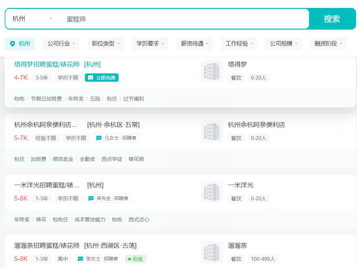This screenshot has width=357, height=268.
Task: Click the 100-499人 company size tag
Action: 263,259
